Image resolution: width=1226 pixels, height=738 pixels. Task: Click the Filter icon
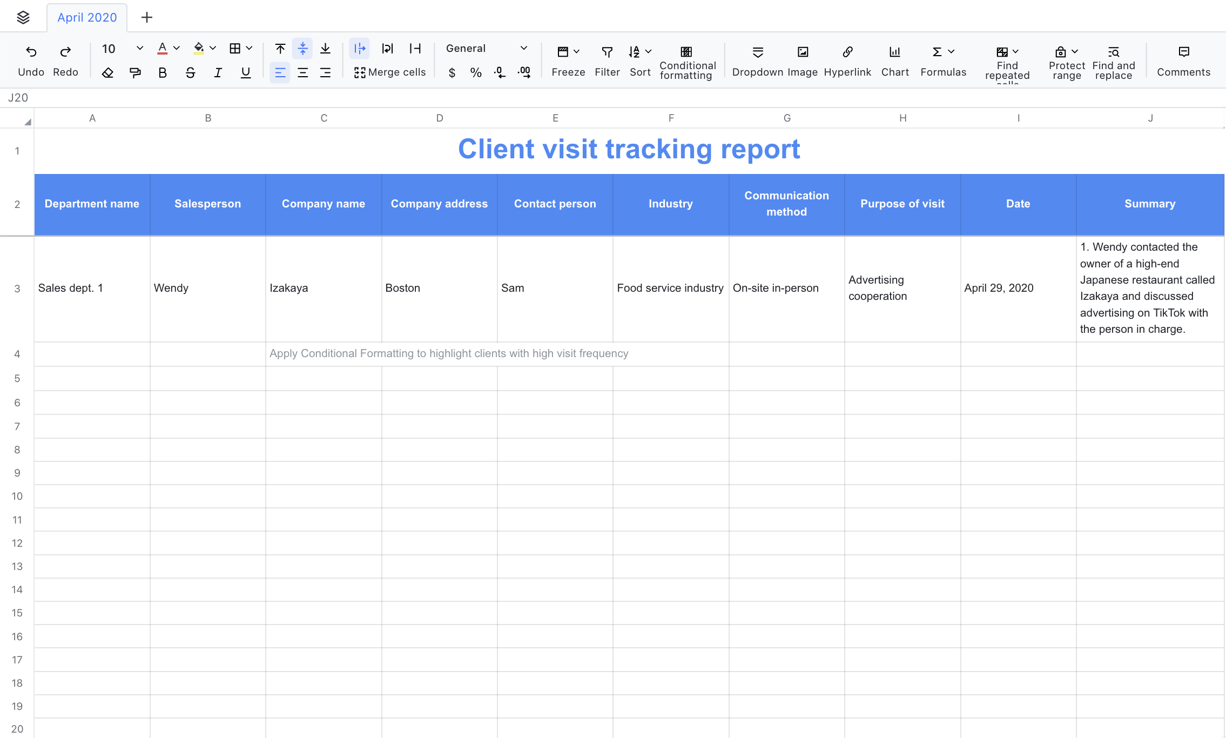click(607, 52)
